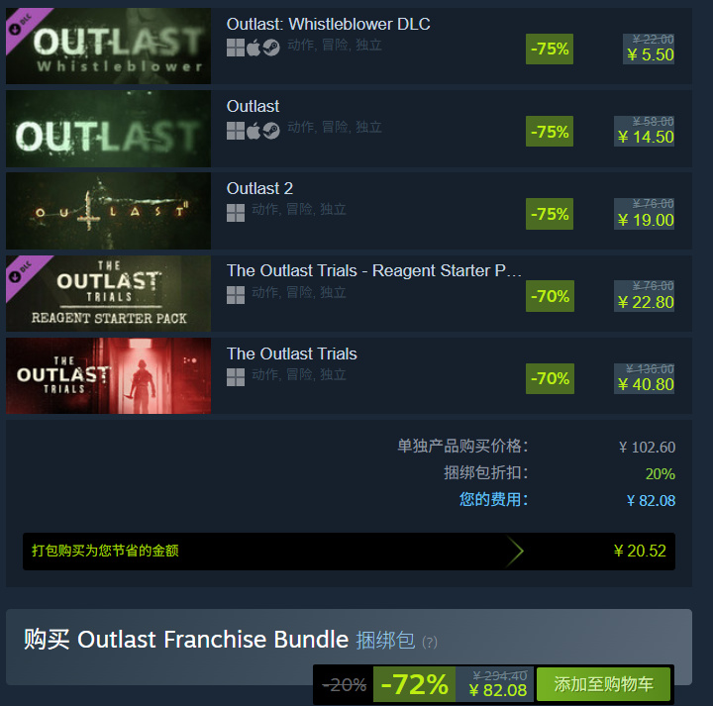Click the Windows icon under The Outlast Trials
The height and width of the screenshot is (706, 713).
(x=236, y=377)
